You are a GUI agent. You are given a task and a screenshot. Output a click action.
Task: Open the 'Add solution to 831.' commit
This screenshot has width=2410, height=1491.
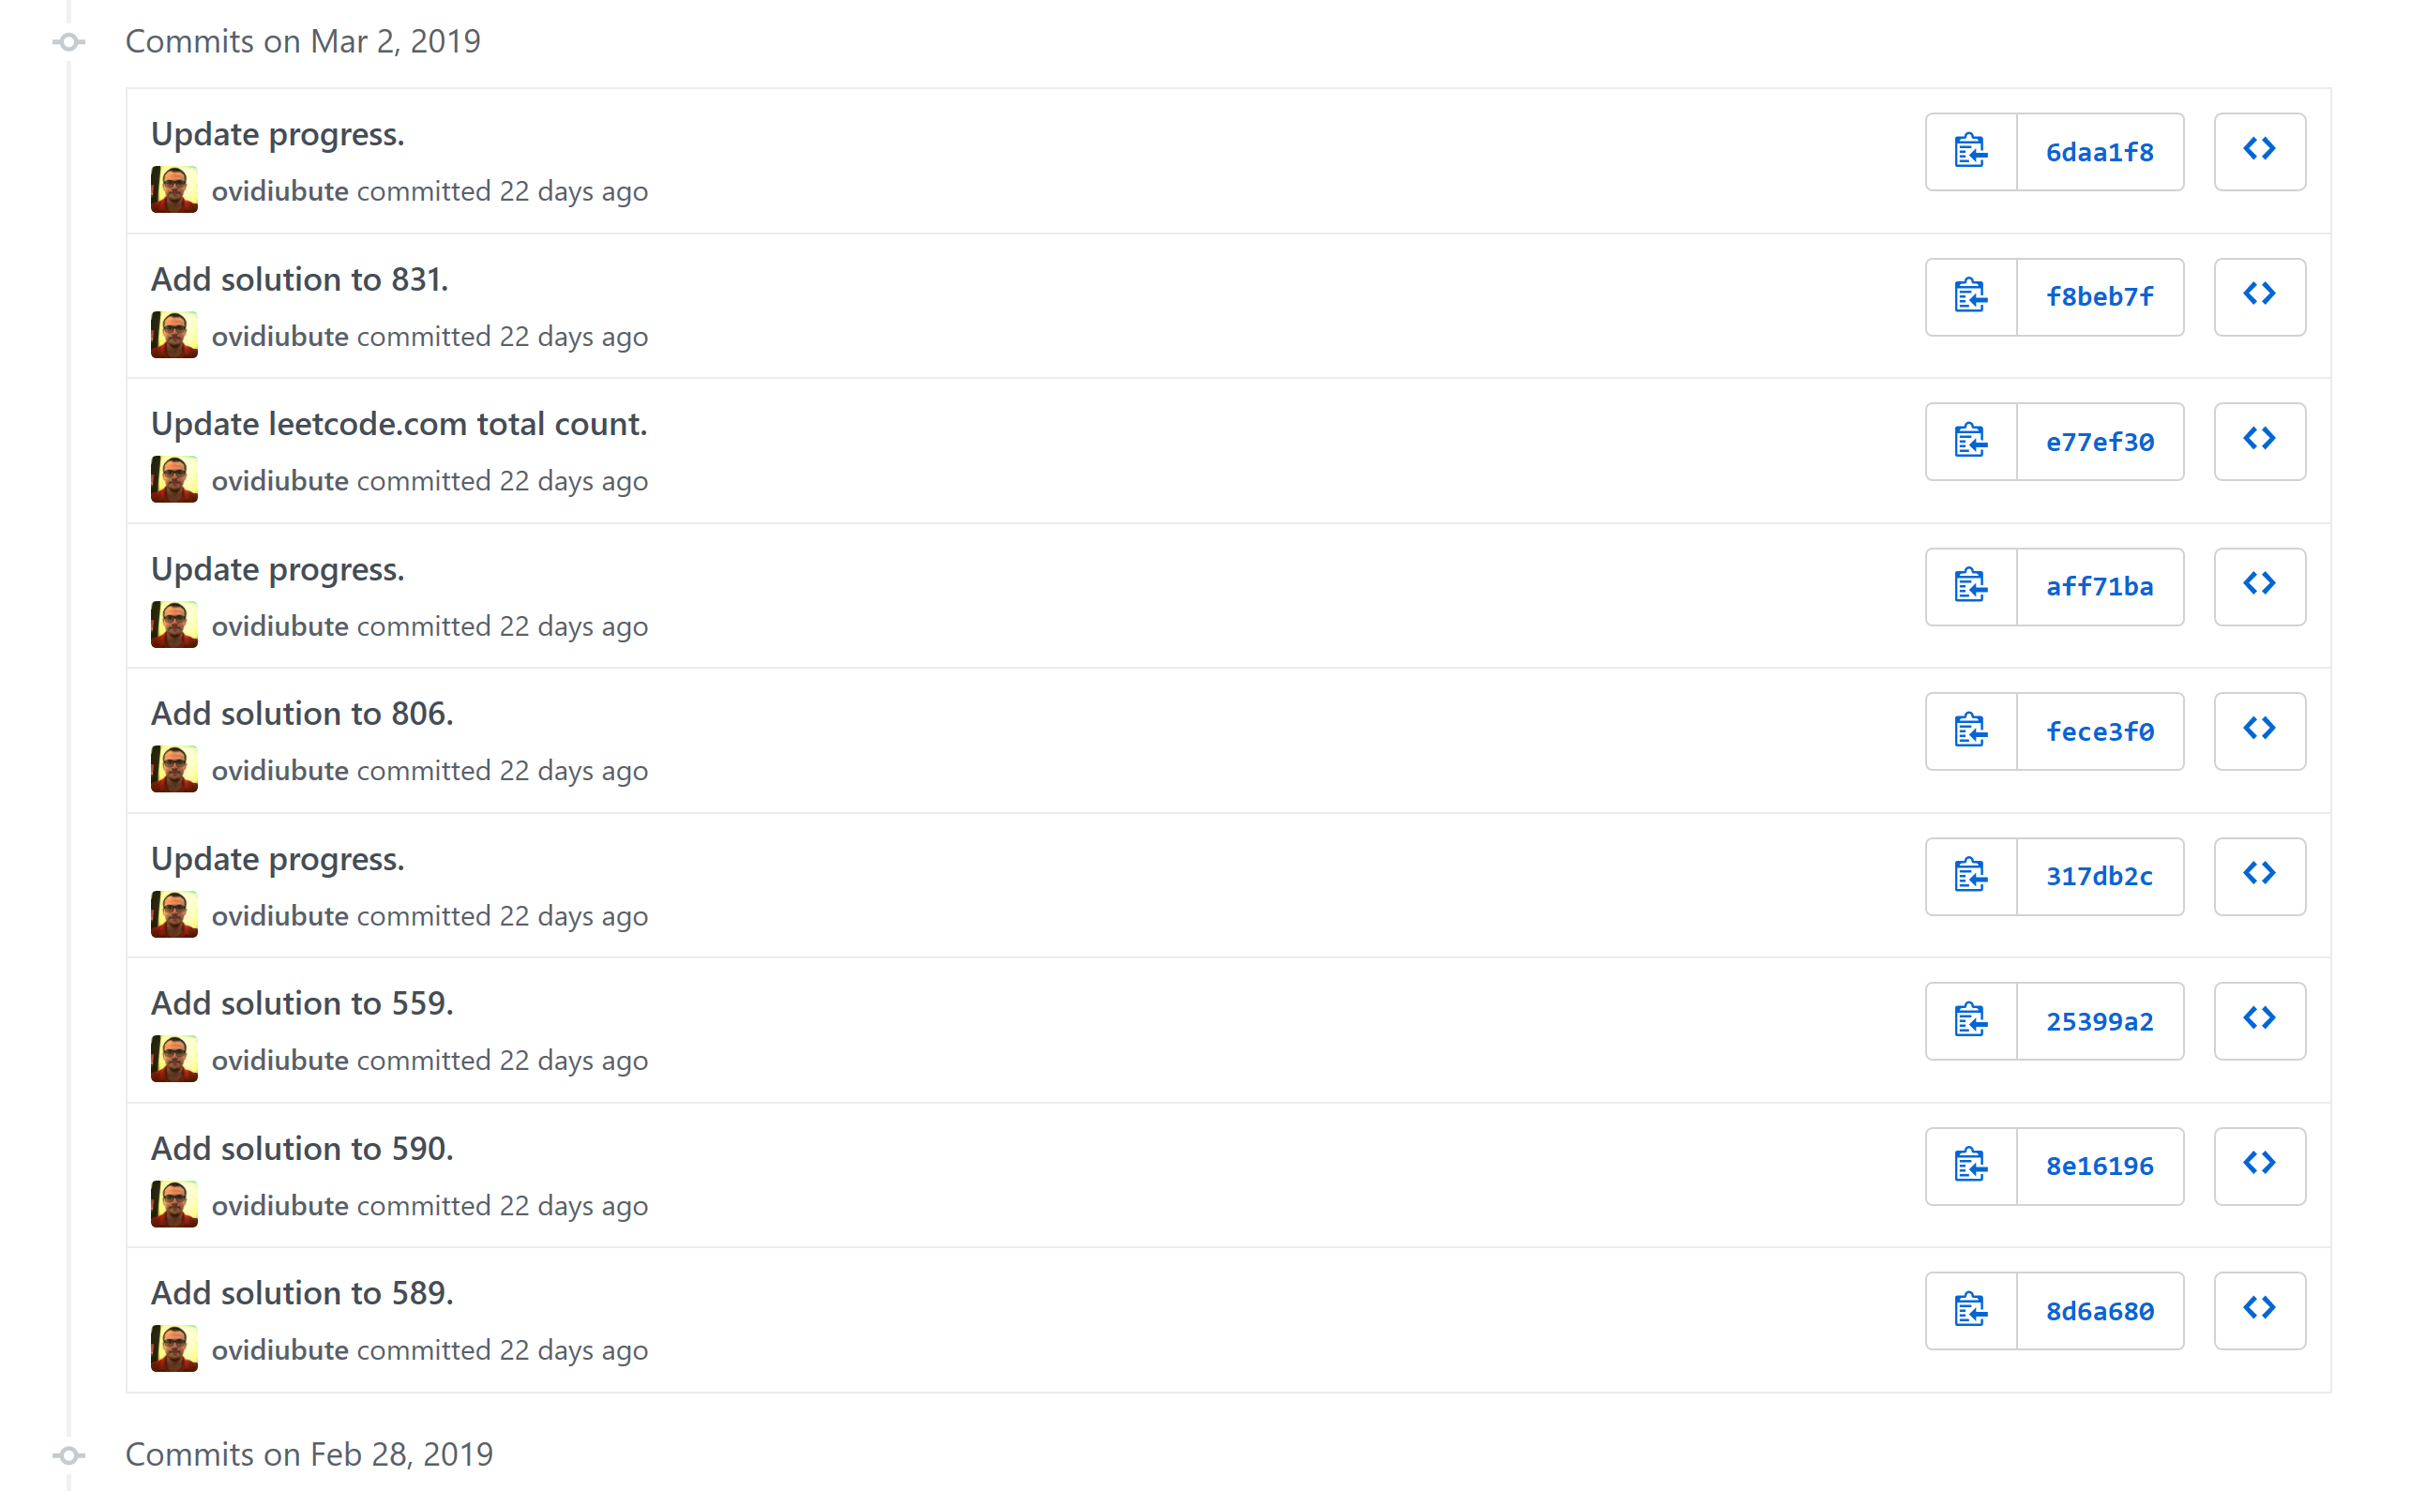300,279
